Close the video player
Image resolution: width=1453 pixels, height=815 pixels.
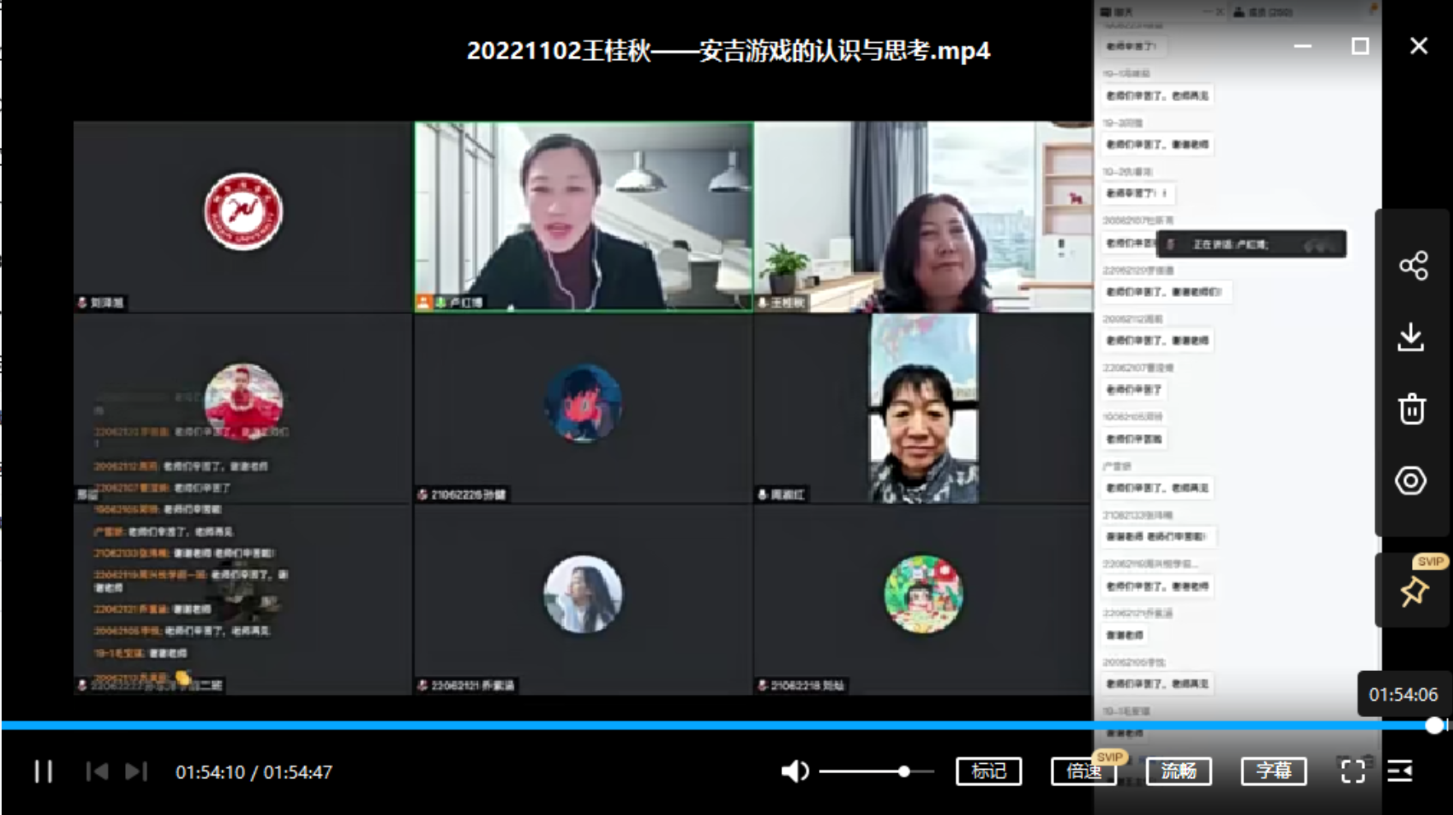(x=1418, y=47)
